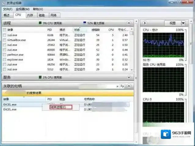
Task: Expand the 服务 section chevron
Action: point(129,77)
